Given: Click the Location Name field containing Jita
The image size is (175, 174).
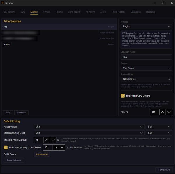Looking at the screenshot, I should tap(146, 57).
